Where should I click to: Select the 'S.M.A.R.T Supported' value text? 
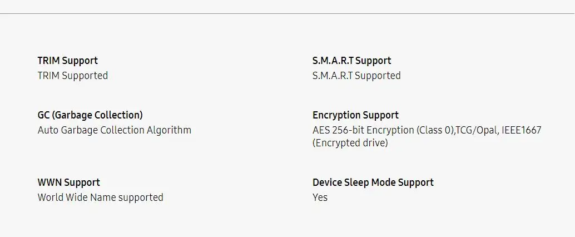point(356,75)
